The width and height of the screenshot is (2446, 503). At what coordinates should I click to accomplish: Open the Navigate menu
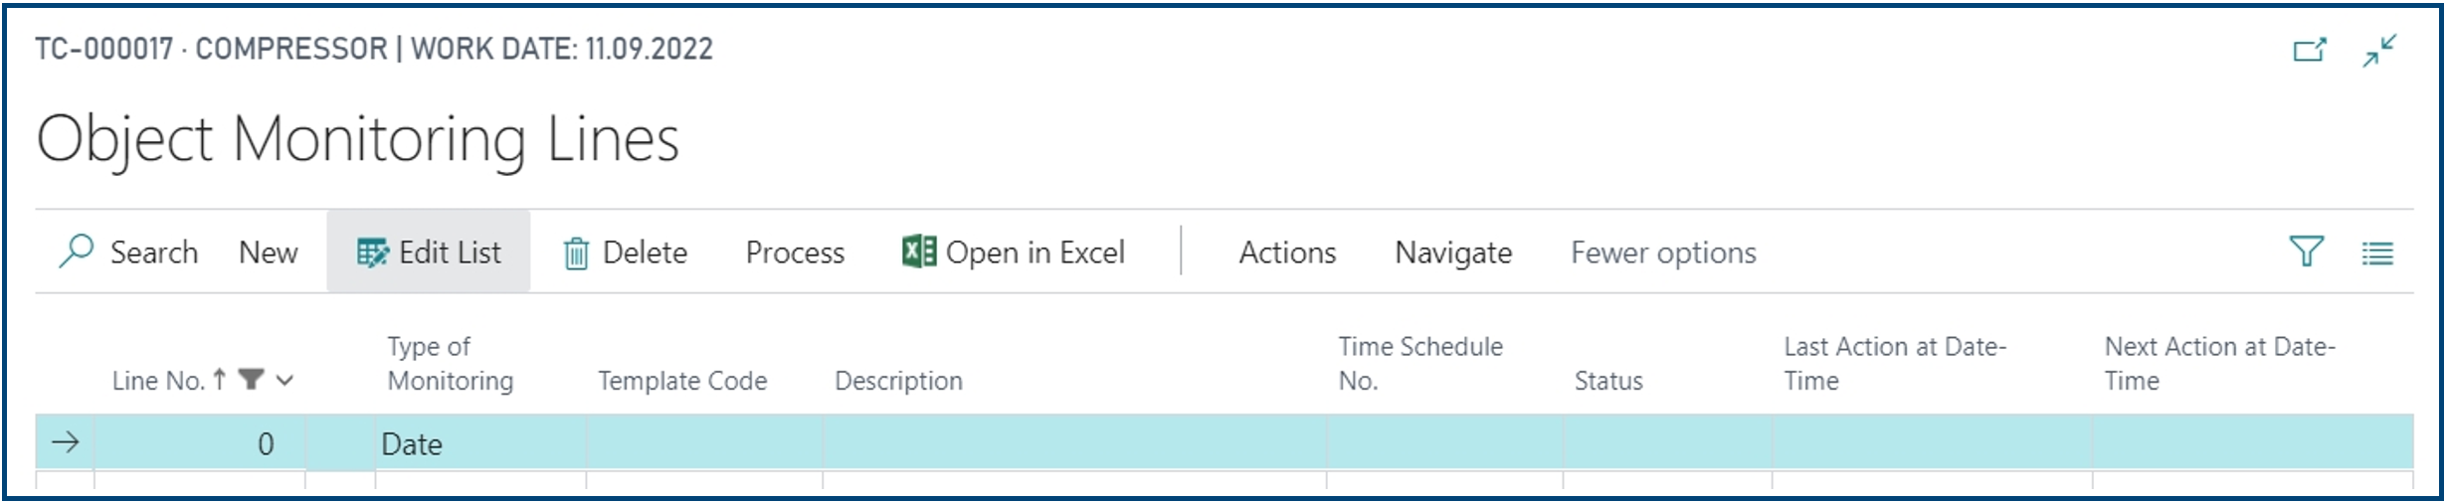click(1453, 253)
